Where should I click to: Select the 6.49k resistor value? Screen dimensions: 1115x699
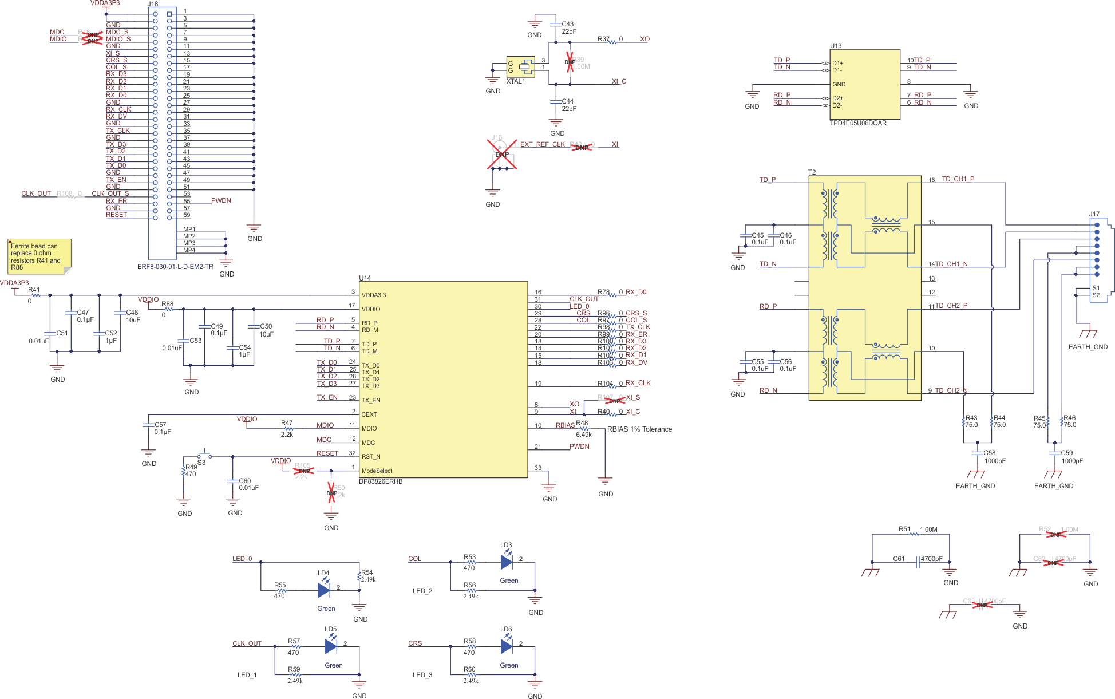pos(584,435)
